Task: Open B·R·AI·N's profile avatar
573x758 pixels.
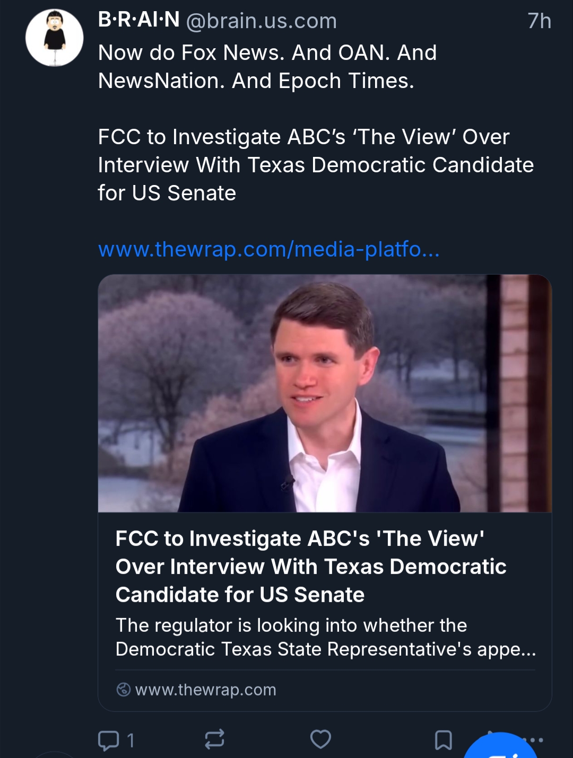Action: click(x=55, y=38)
